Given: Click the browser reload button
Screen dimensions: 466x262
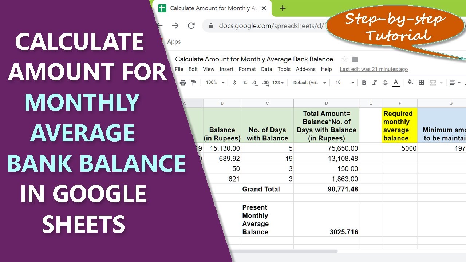Looking at the screenshot, I should (x=191, y=25).
